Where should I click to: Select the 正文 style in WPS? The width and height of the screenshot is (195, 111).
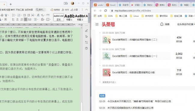point(58,17)
